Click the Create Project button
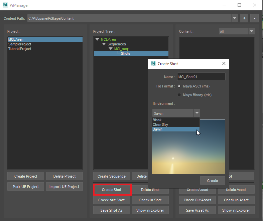The width and height of the screenshot is (263, 221). (x=26, y=176)
